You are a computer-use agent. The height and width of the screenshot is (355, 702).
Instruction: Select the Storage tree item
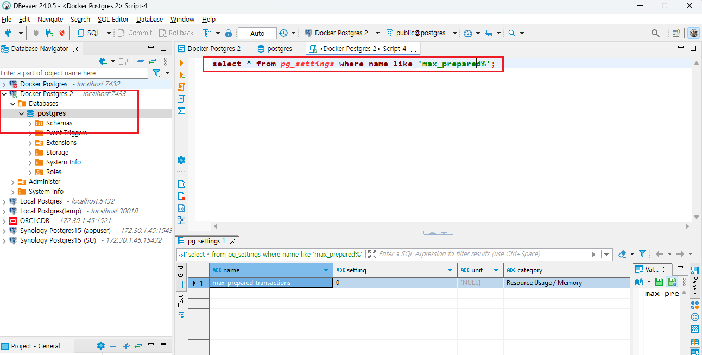[57, 153]
